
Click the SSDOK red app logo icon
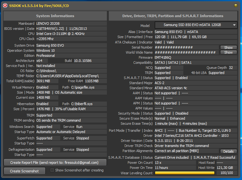(x=5, y=6)
